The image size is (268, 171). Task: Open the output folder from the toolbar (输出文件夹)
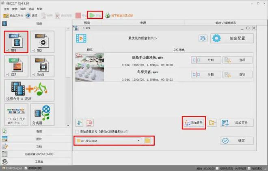click(13, 15)
